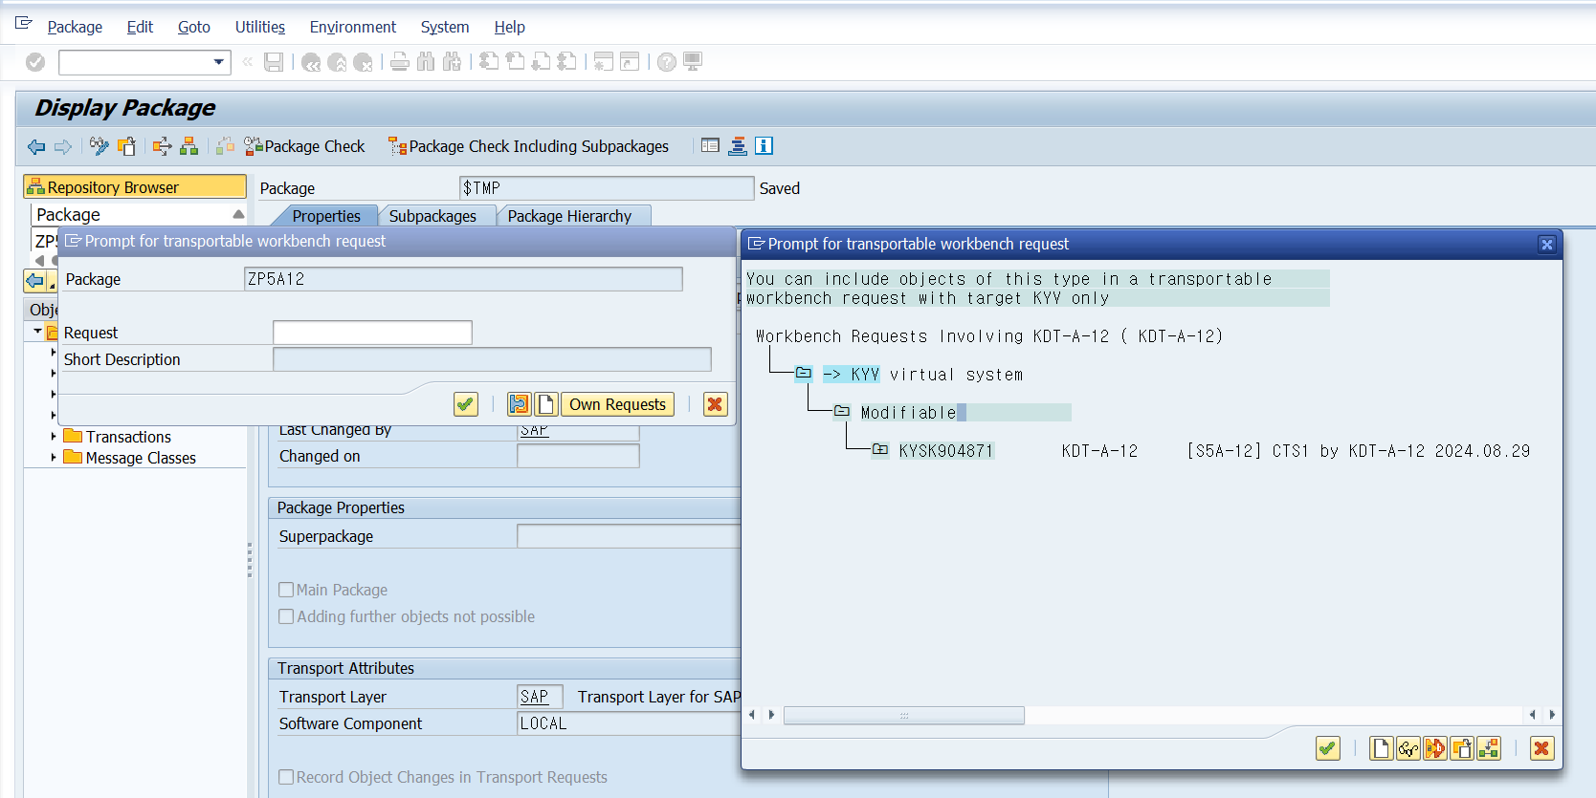
Task: Click the Superpackage input field
Action: (x=629, y=536)
